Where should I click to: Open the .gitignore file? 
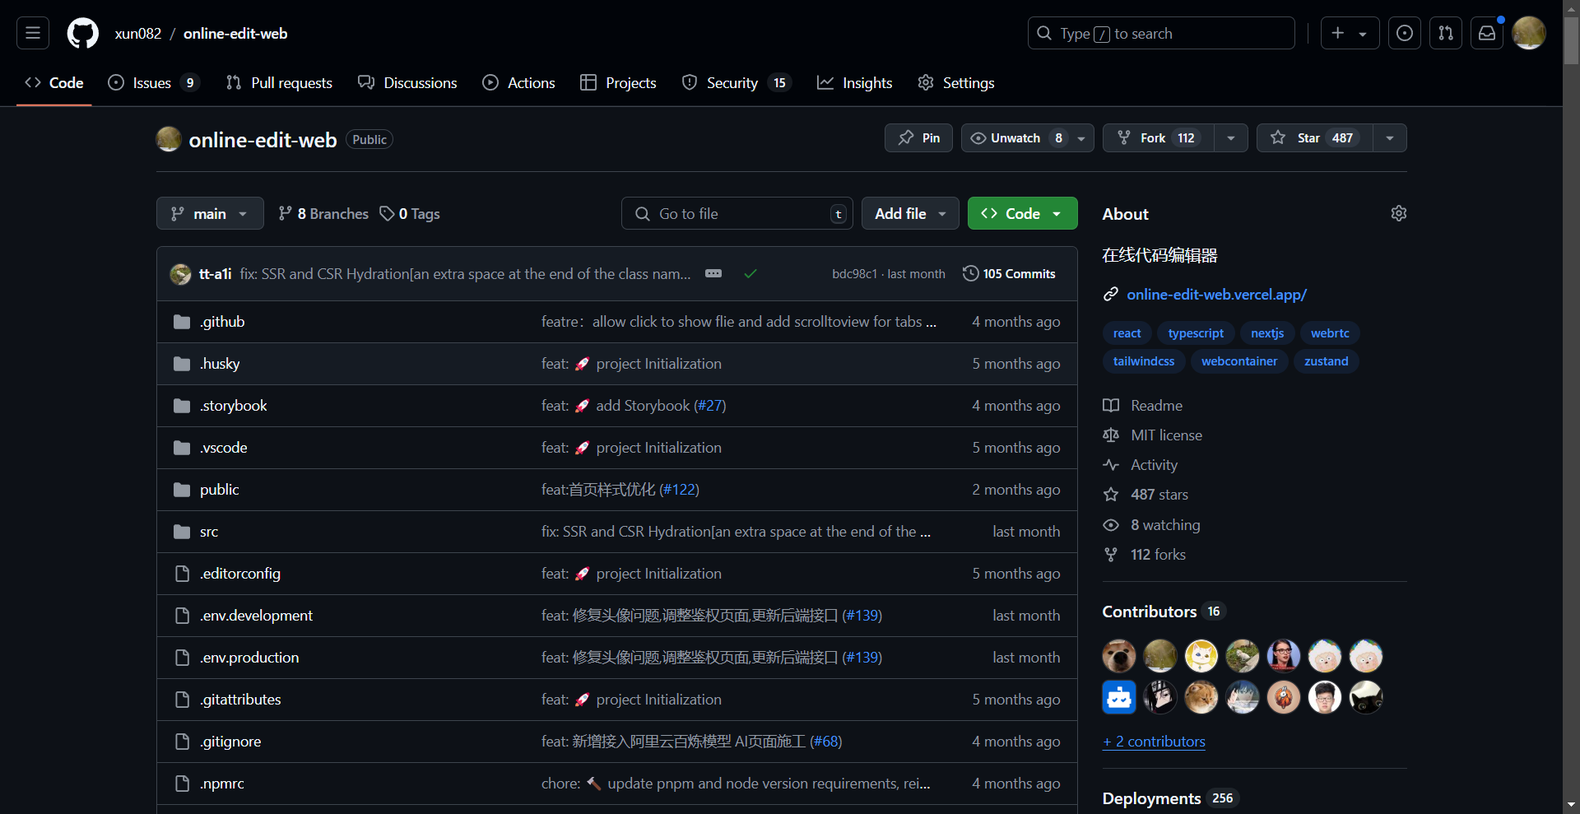[230, 742]
